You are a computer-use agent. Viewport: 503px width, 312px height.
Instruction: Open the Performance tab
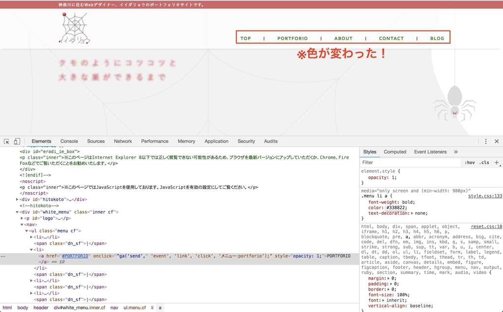155,141
